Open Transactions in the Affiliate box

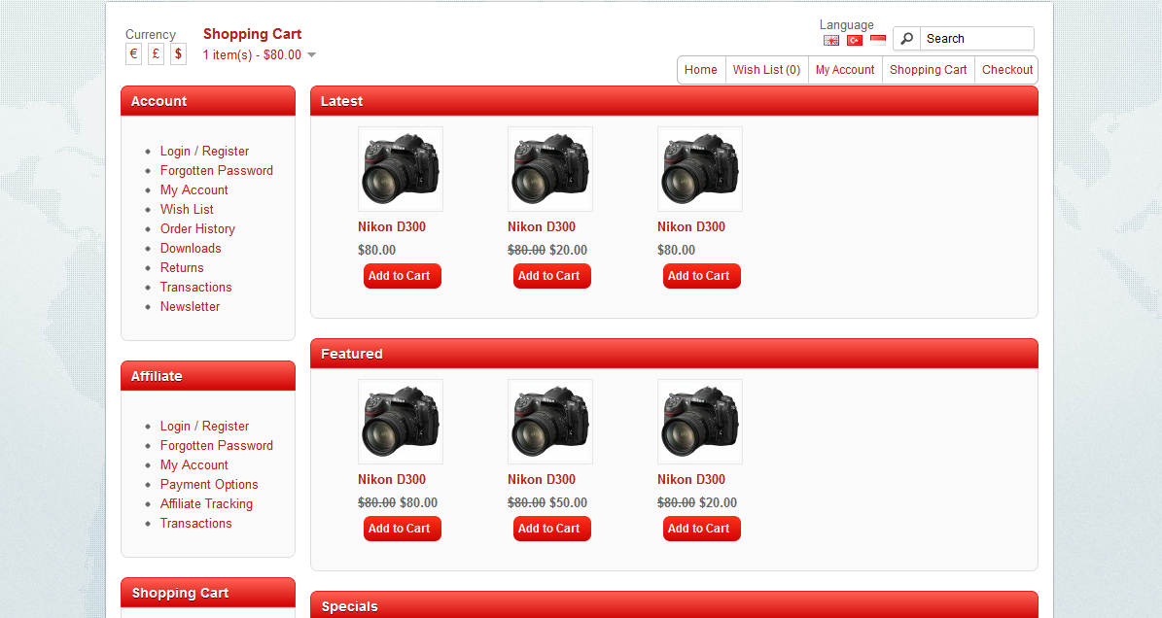(195, 524)
